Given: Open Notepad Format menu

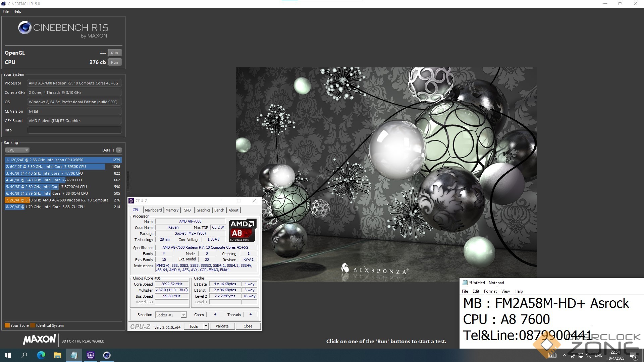Looking at the screenshot, I should click(x=490, y=291).
